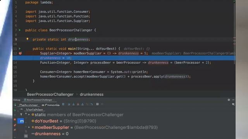The width and height of the screenshot is (248, 139).
Task: Select the moeBeerSupplier variable row
Action: point(95,127)
